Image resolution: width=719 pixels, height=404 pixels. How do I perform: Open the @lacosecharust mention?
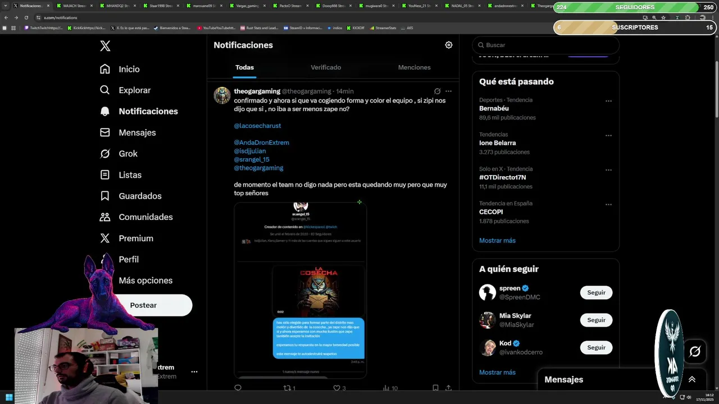(x=257, y=126)
